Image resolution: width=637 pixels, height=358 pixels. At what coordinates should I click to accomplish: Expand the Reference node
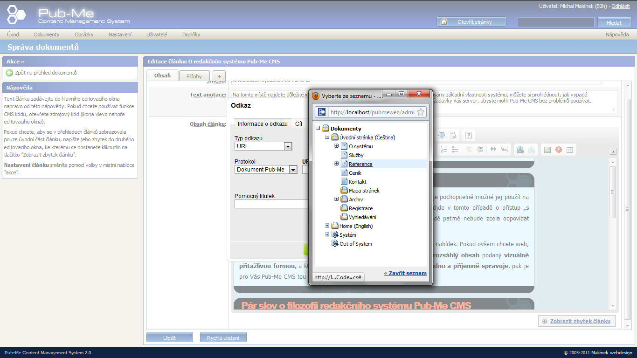point(337,164)
